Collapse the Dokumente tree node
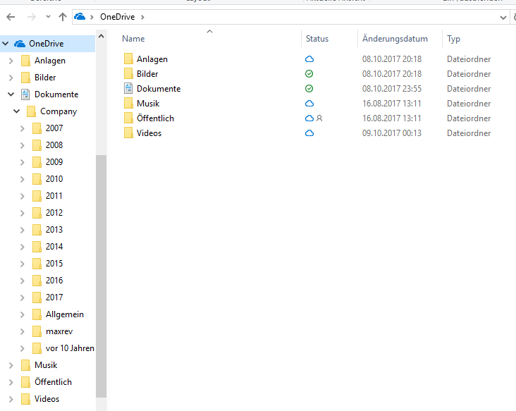The width and height of the screenshot is (516, 411). 11,94
